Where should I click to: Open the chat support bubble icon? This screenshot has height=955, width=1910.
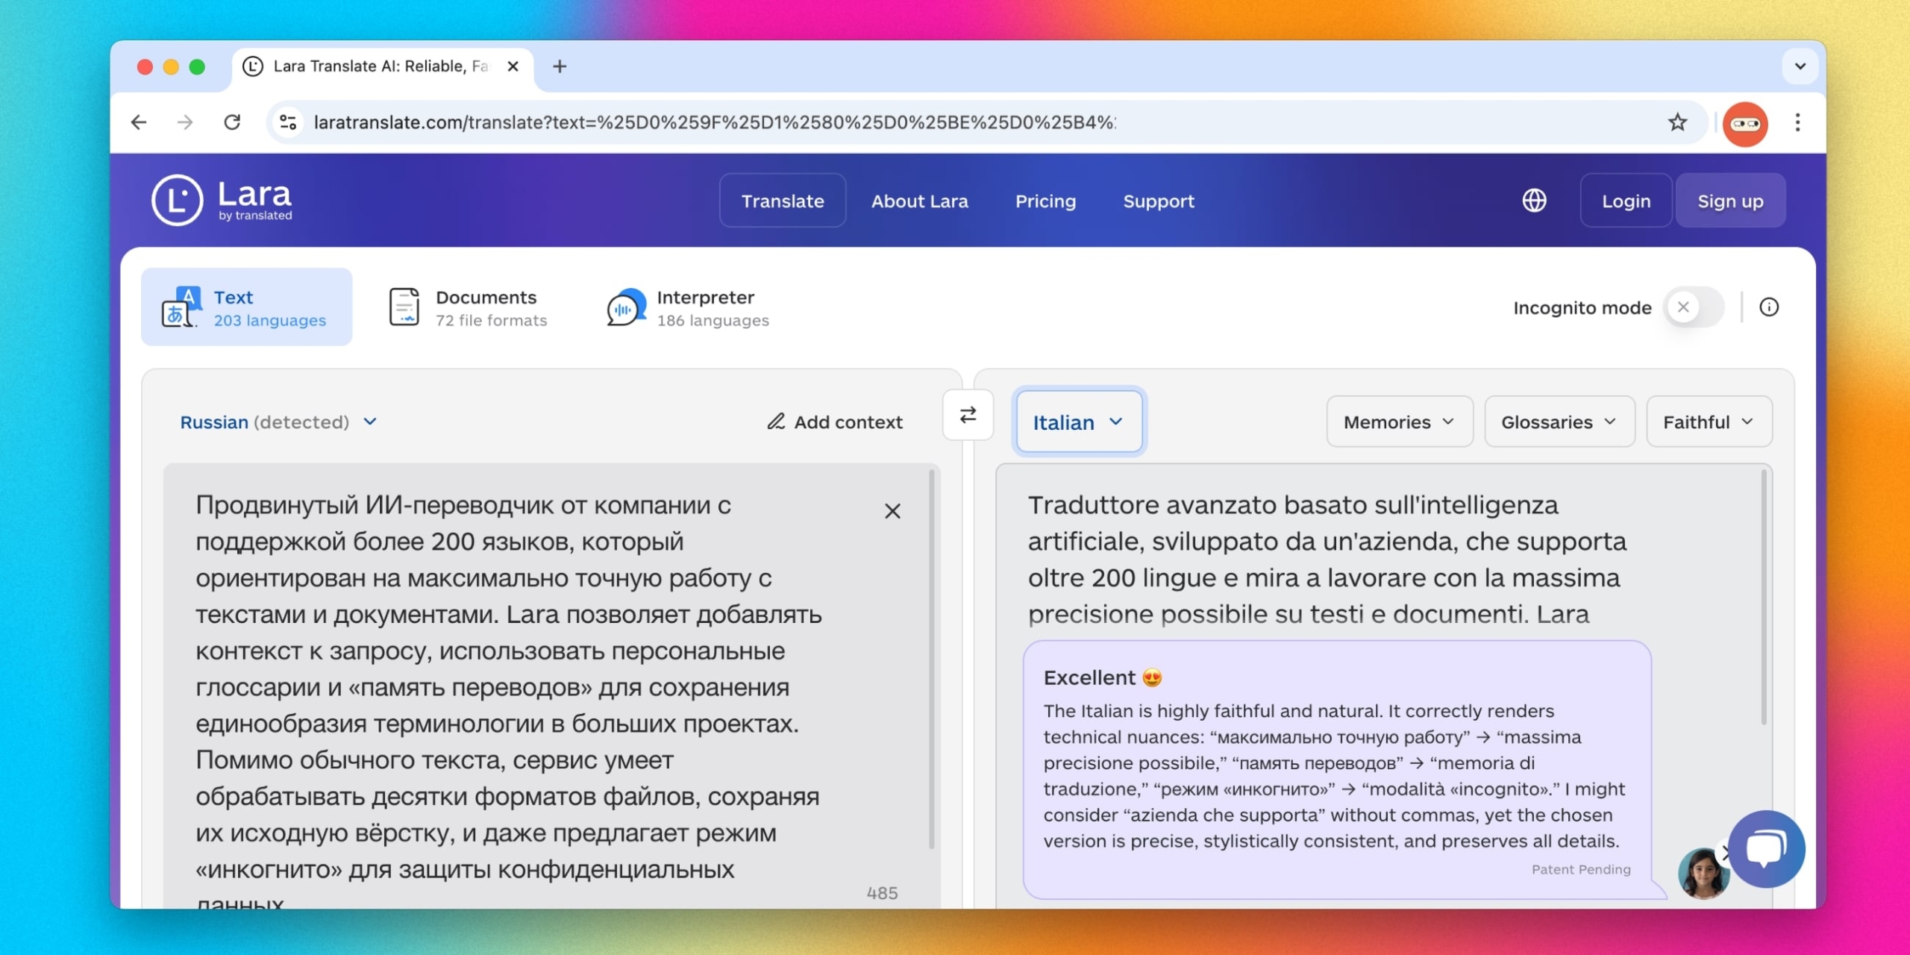tap(1766, 849)
